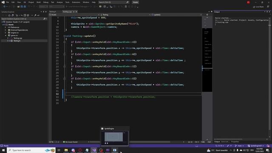Open the Help menu

[x=93, y=2]
